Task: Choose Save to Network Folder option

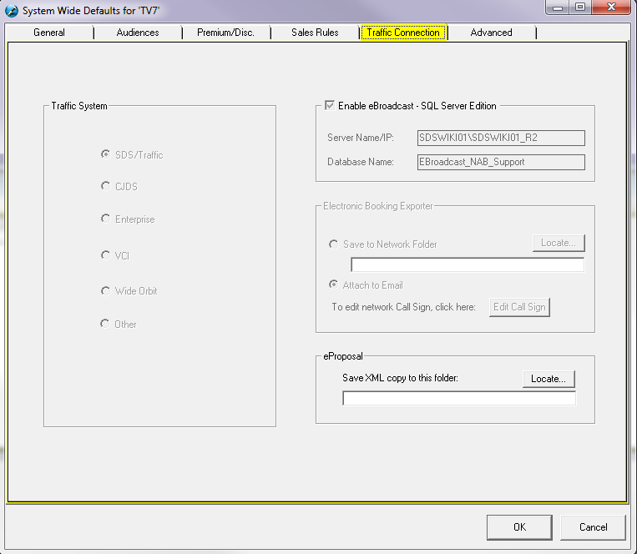Action: coord(334,244)
